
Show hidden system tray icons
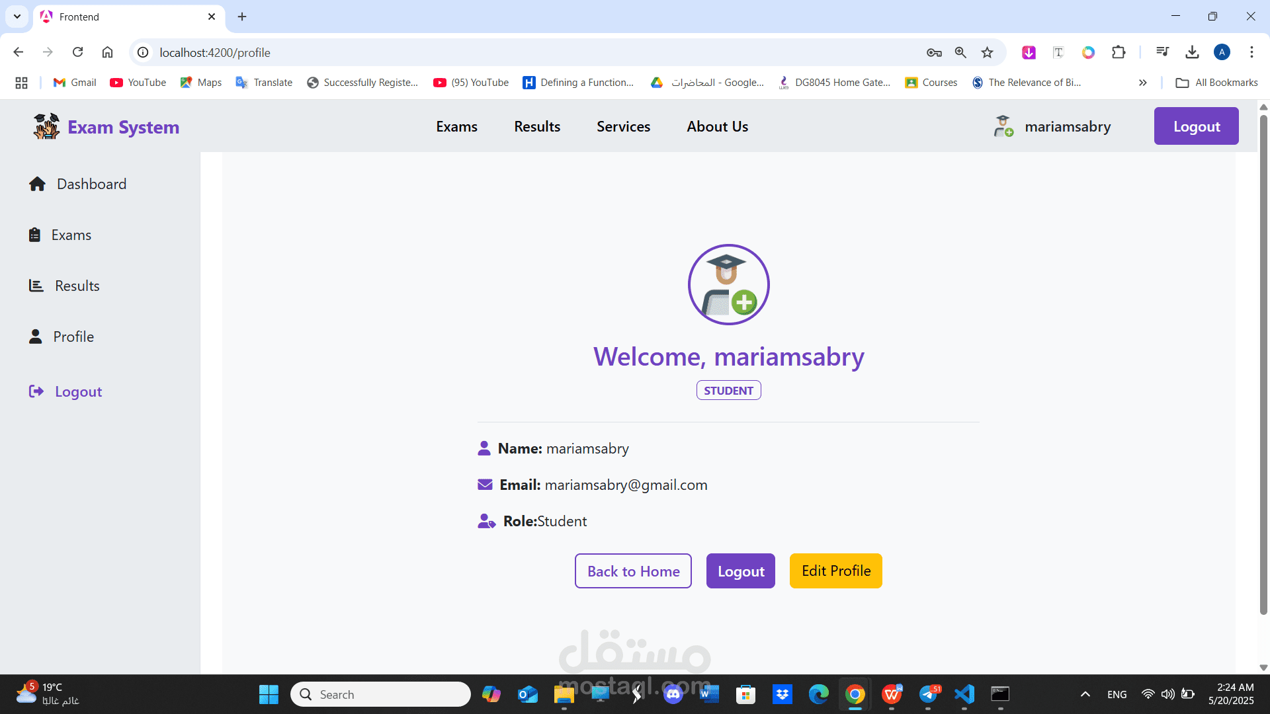pos(1085,694)
